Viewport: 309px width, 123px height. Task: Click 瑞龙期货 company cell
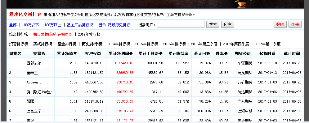(x=245, y=73)
